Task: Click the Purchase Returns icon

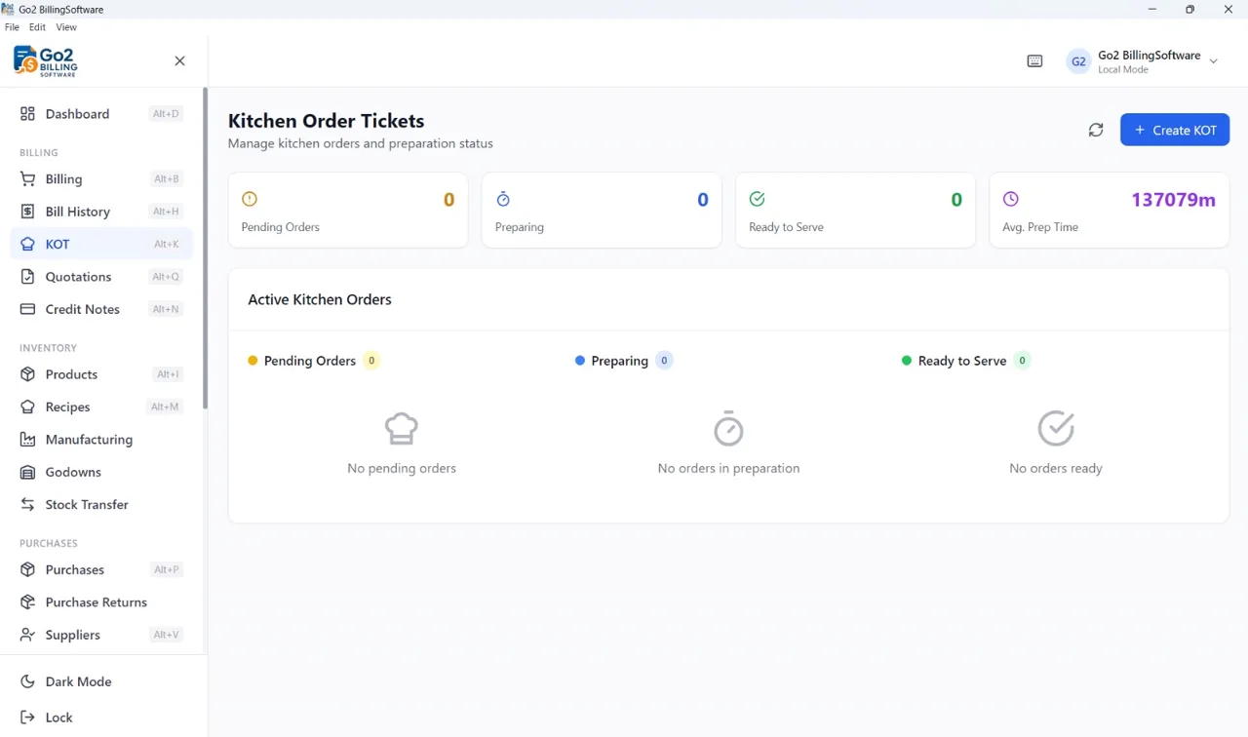Action: [27, 602]
